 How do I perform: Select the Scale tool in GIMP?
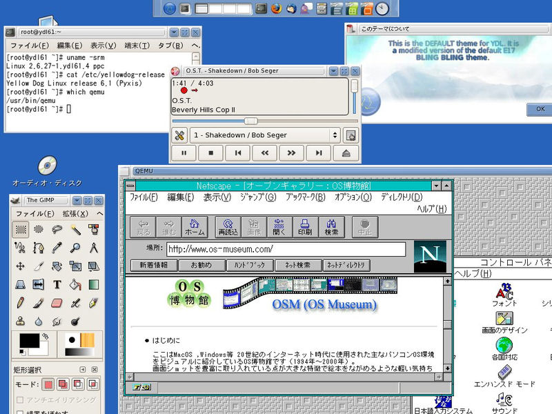(75, 266)
